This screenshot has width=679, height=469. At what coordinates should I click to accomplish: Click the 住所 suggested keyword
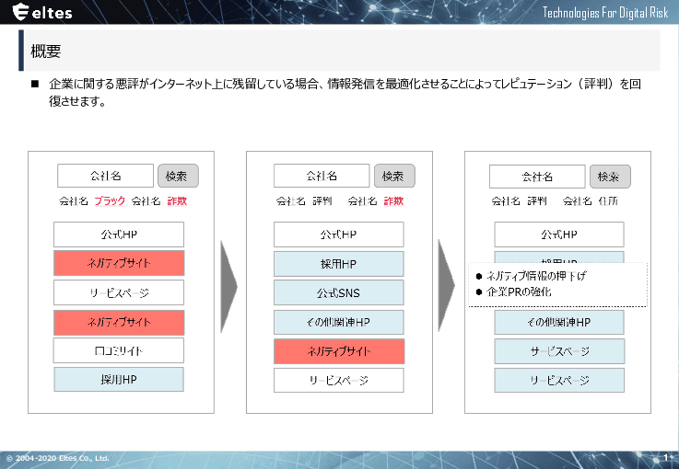click(608, 201)
